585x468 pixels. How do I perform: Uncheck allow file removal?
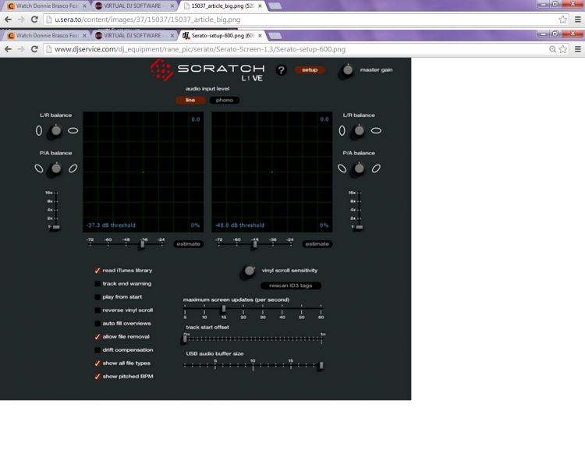(97, 337)
